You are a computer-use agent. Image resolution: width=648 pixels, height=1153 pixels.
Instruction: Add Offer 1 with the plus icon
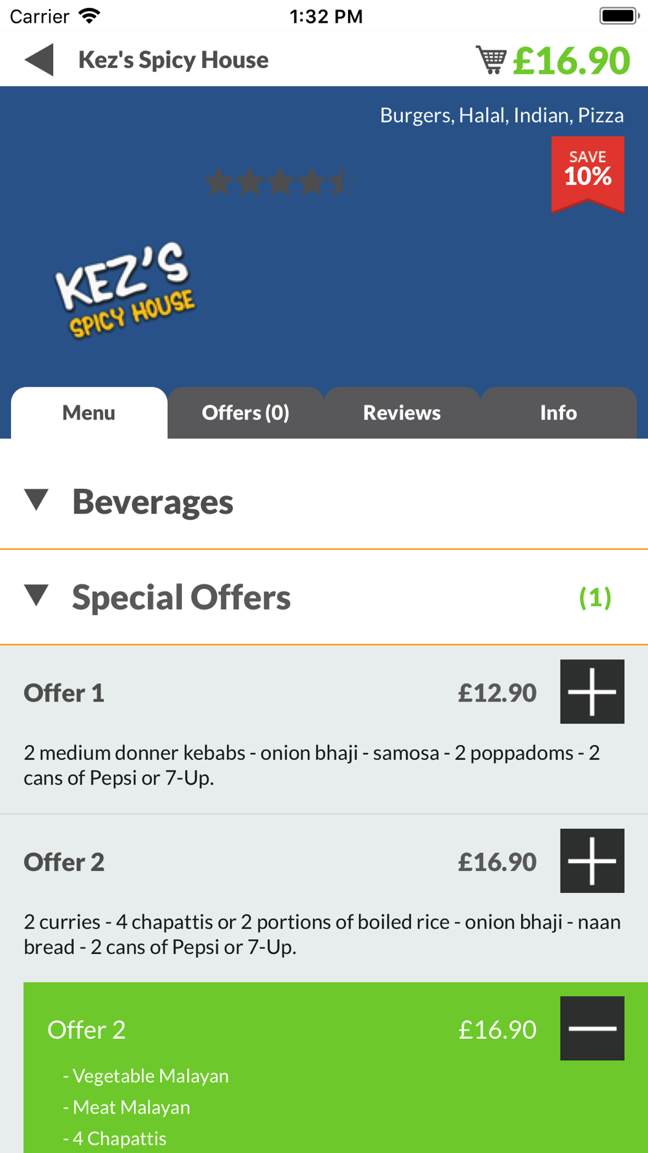pyautogui.click(x=592, y=691)
